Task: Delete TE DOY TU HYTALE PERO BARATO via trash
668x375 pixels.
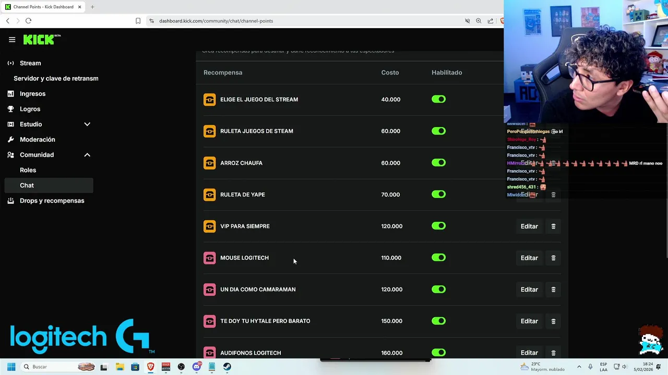Action: (x=553, y=321)
